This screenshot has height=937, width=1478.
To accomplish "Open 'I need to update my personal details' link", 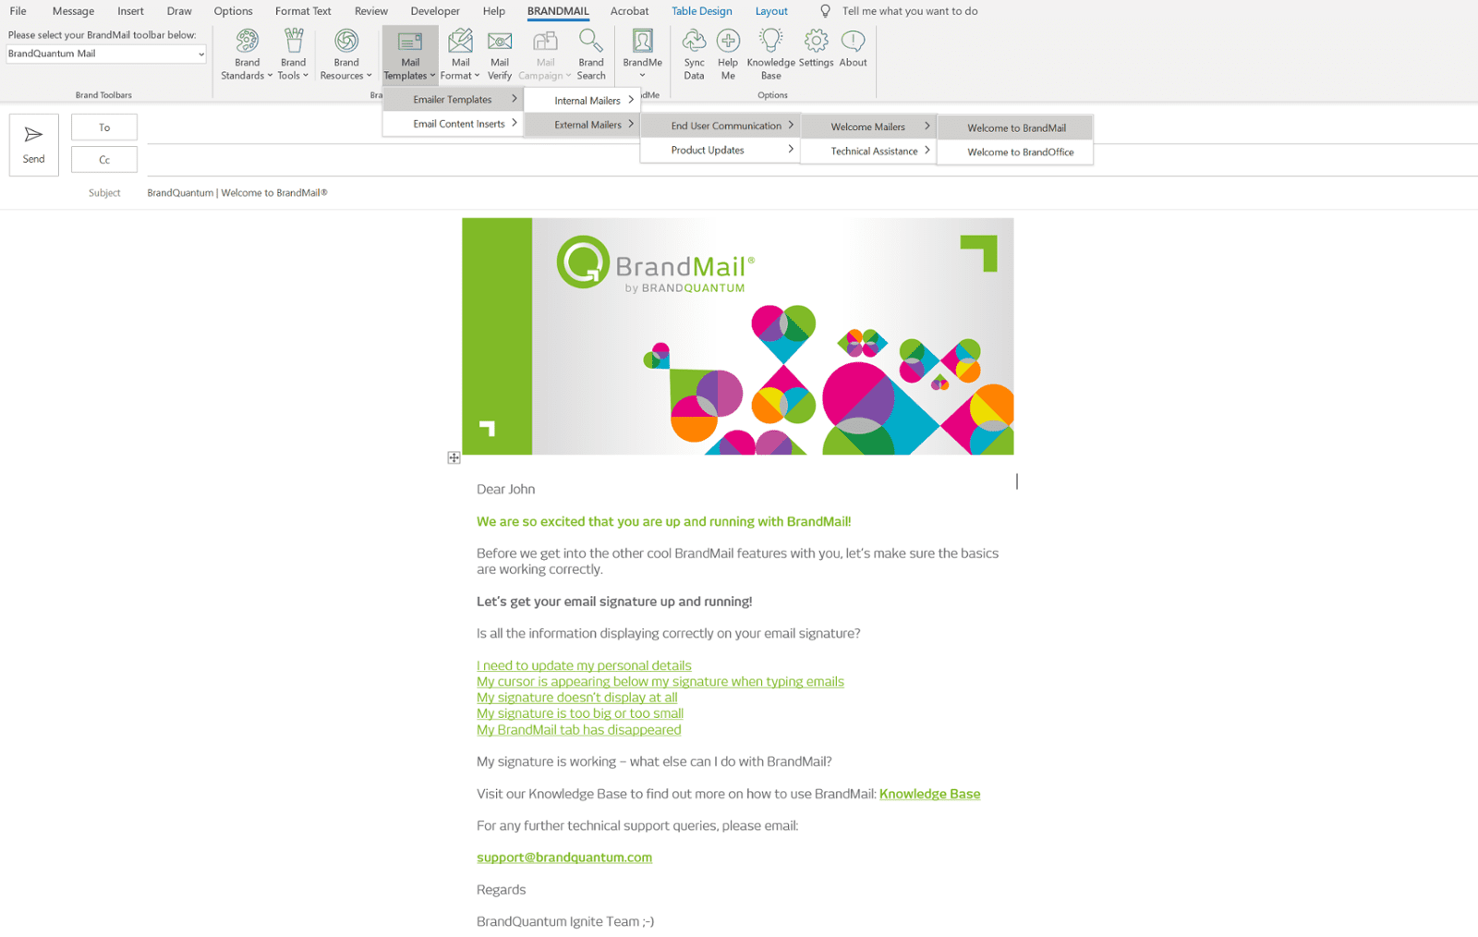I will pos(584,665).
